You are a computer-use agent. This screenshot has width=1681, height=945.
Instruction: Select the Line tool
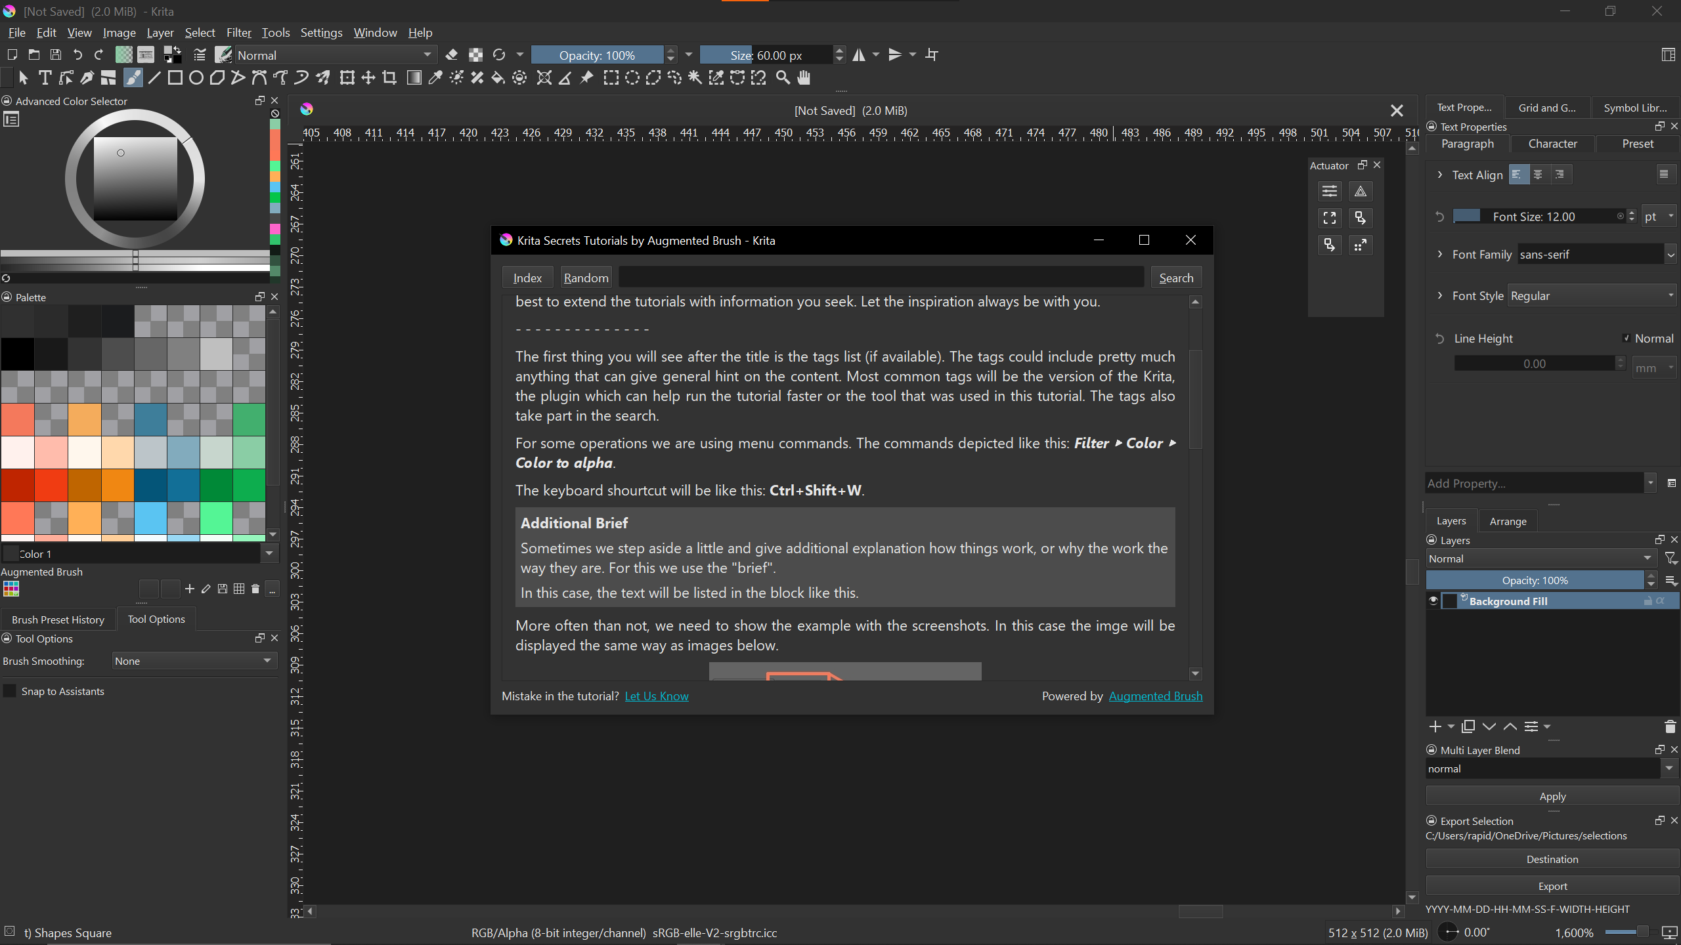tap(154, 78)
